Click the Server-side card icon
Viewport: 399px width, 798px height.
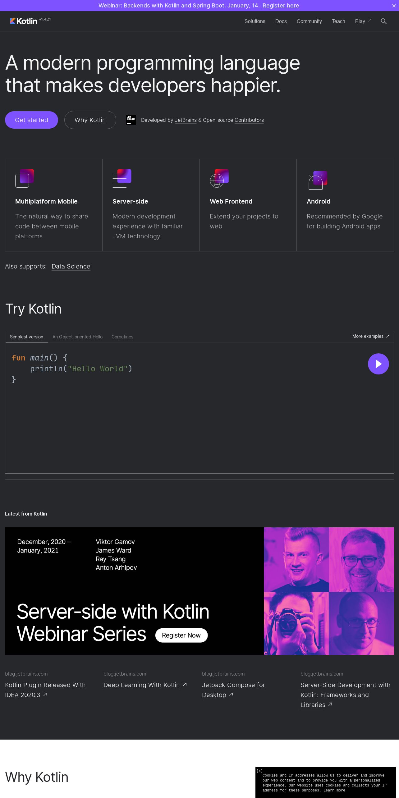pyautogui.click(x=122, y=178)
